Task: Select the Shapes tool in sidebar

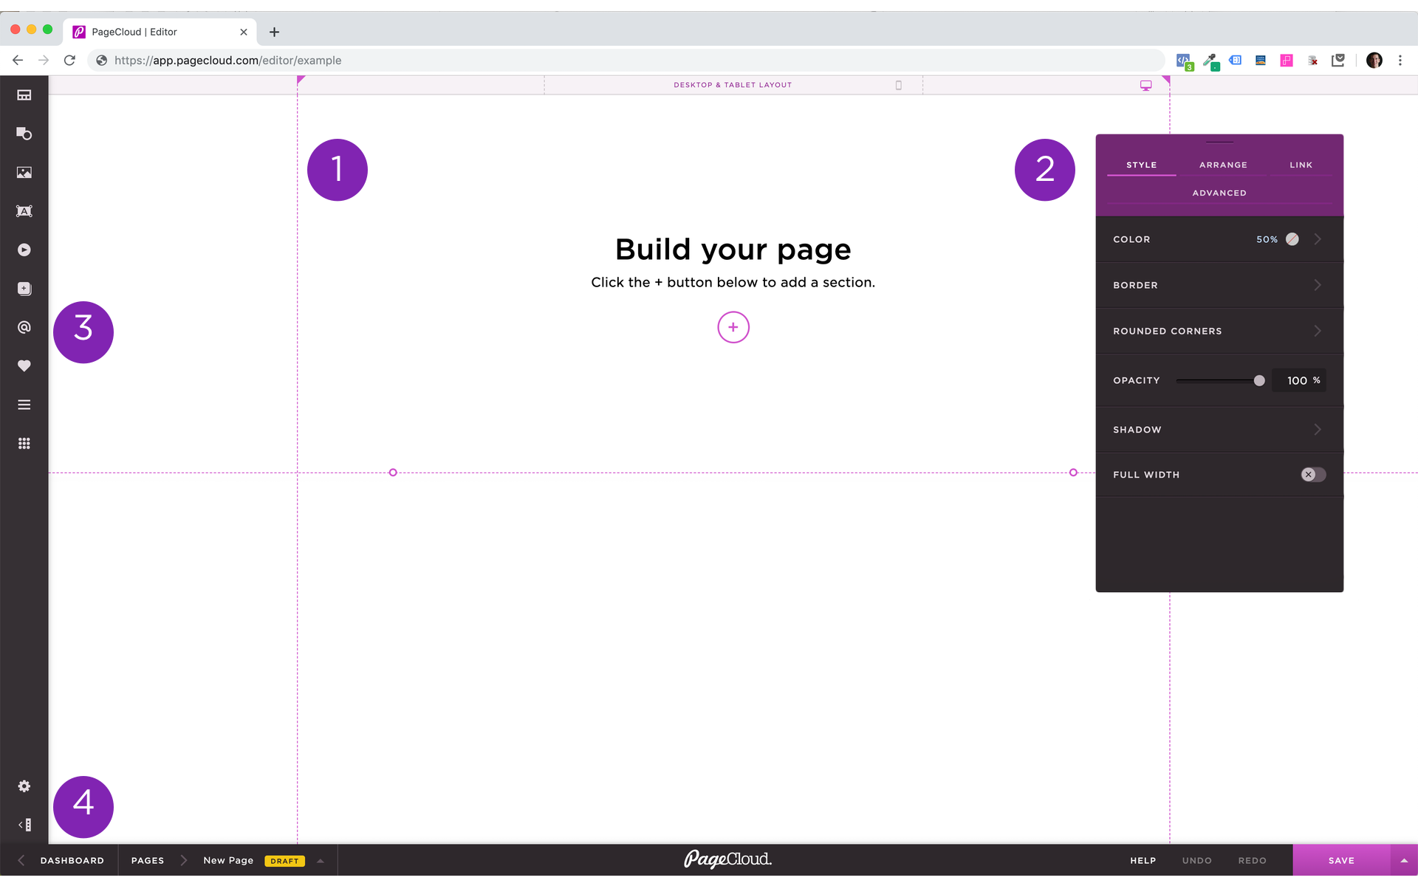Action: pyautogui.click(x=24, y=134)
